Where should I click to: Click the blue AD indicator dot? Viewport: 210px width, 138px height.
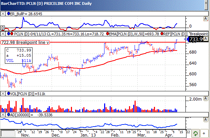9,114
